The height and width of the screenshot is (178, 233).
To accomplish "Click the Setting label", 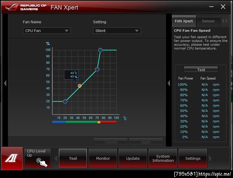I will (99, 22).
